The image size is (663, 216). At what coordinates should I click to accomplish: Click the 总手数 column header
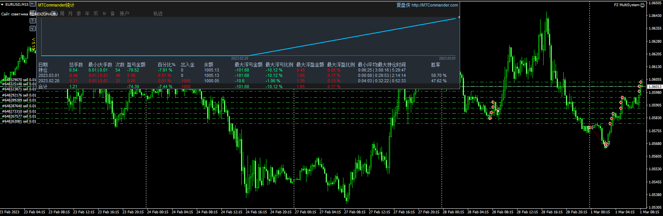click(76, 65)
